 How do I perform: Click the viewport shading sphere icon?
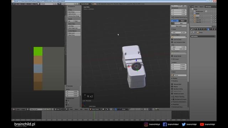tap(104, 109)
